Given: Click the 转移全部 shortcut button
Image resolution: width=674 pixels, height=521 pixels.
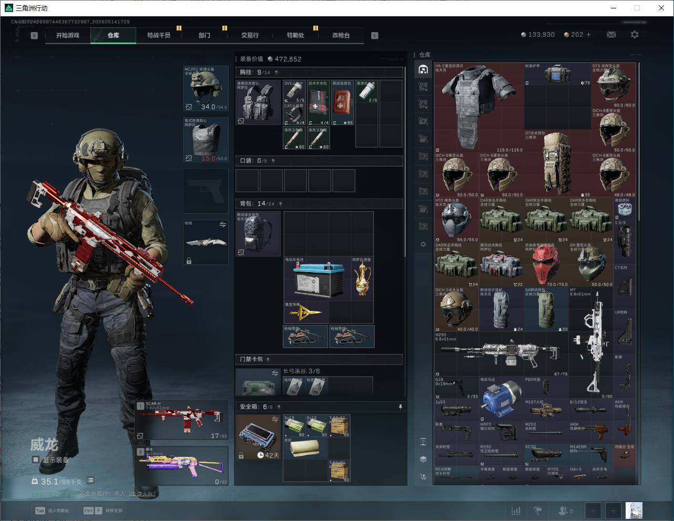Looking at the screenshot, I should tap(103, 510).
